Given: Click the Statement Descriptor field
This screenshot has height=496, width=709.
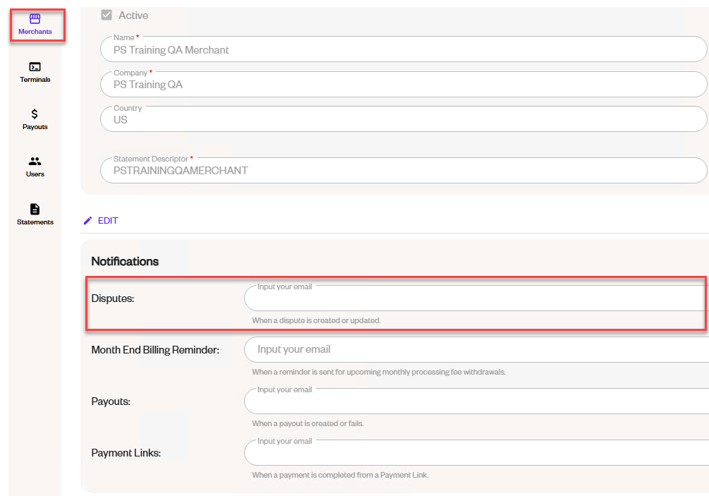Looking at the screenshot, I should click(x=404, y=171).
